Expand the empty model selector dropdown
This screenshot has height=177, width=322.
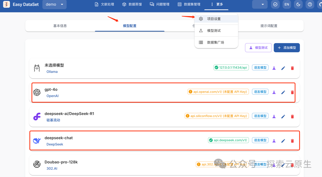(260, 4)
